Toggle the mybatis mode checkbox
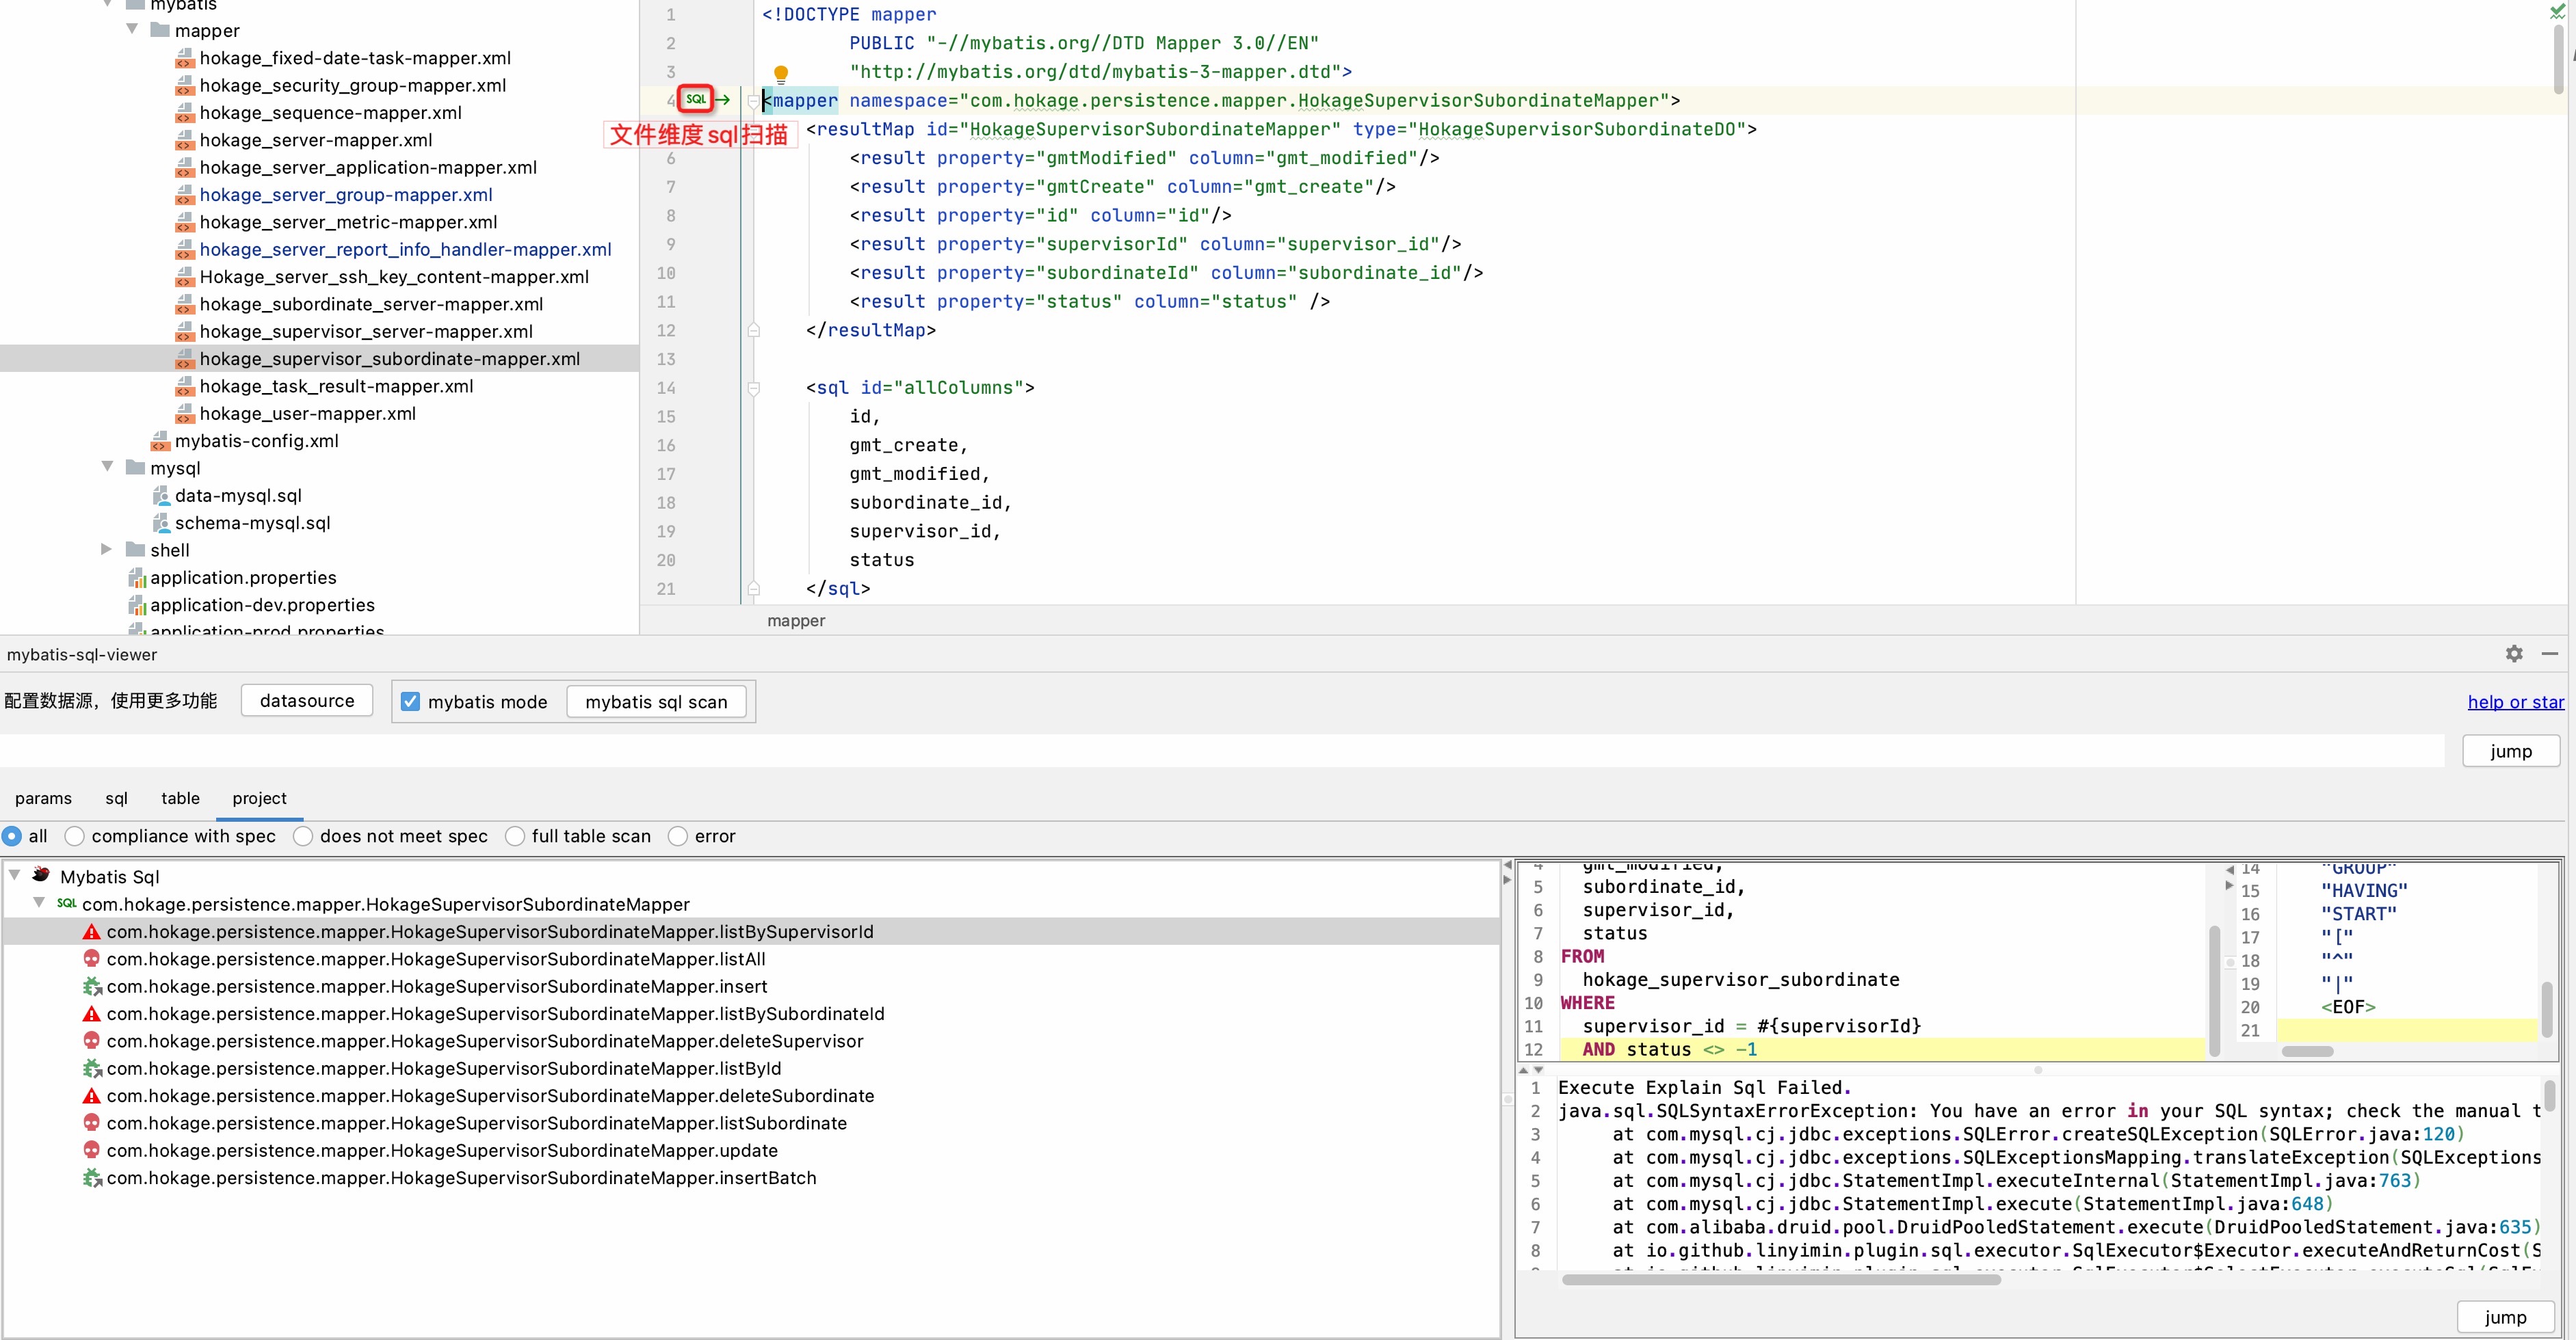The height and width of the screenshot is (1340, 2576). coord(410,701)
